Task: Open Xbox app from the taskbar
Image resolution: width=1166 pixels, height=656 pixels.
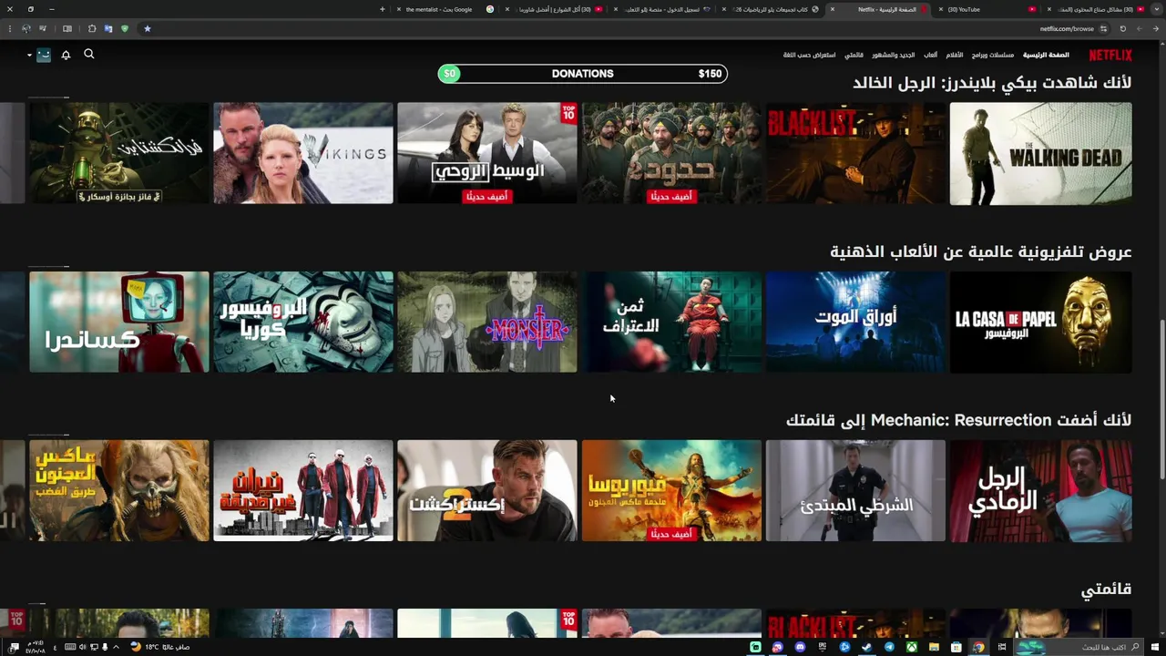Action: (x=911, y=647)
